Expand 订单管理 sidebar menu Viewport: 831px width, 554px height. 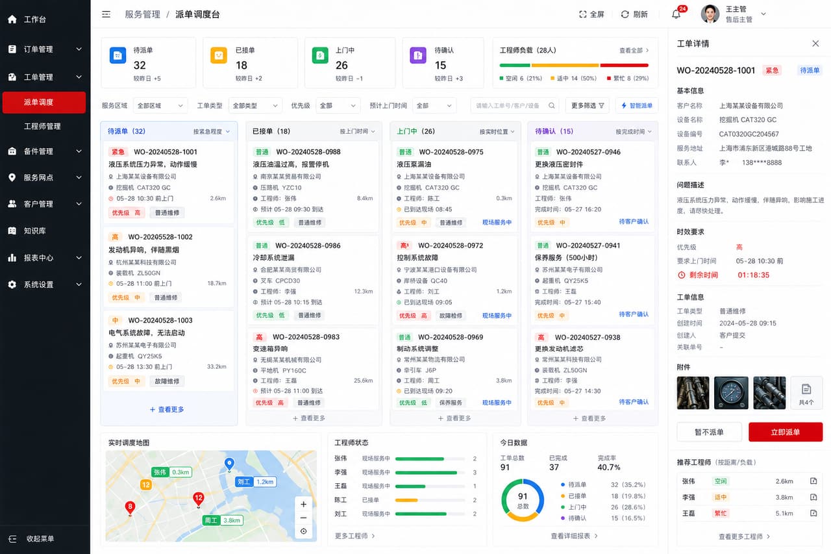[x=45, y=49]
